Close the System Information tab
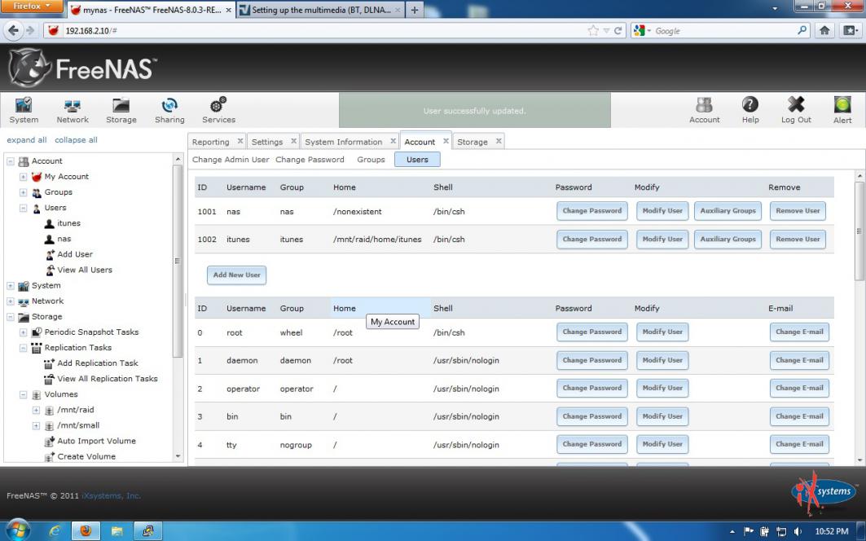This screenshot has height=541, width=866. click(x=393, y=142)
